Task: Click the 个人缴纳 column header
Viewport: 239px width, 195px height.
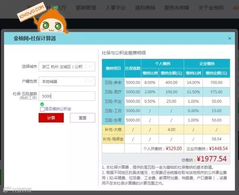Action: (x=162, y=64)
